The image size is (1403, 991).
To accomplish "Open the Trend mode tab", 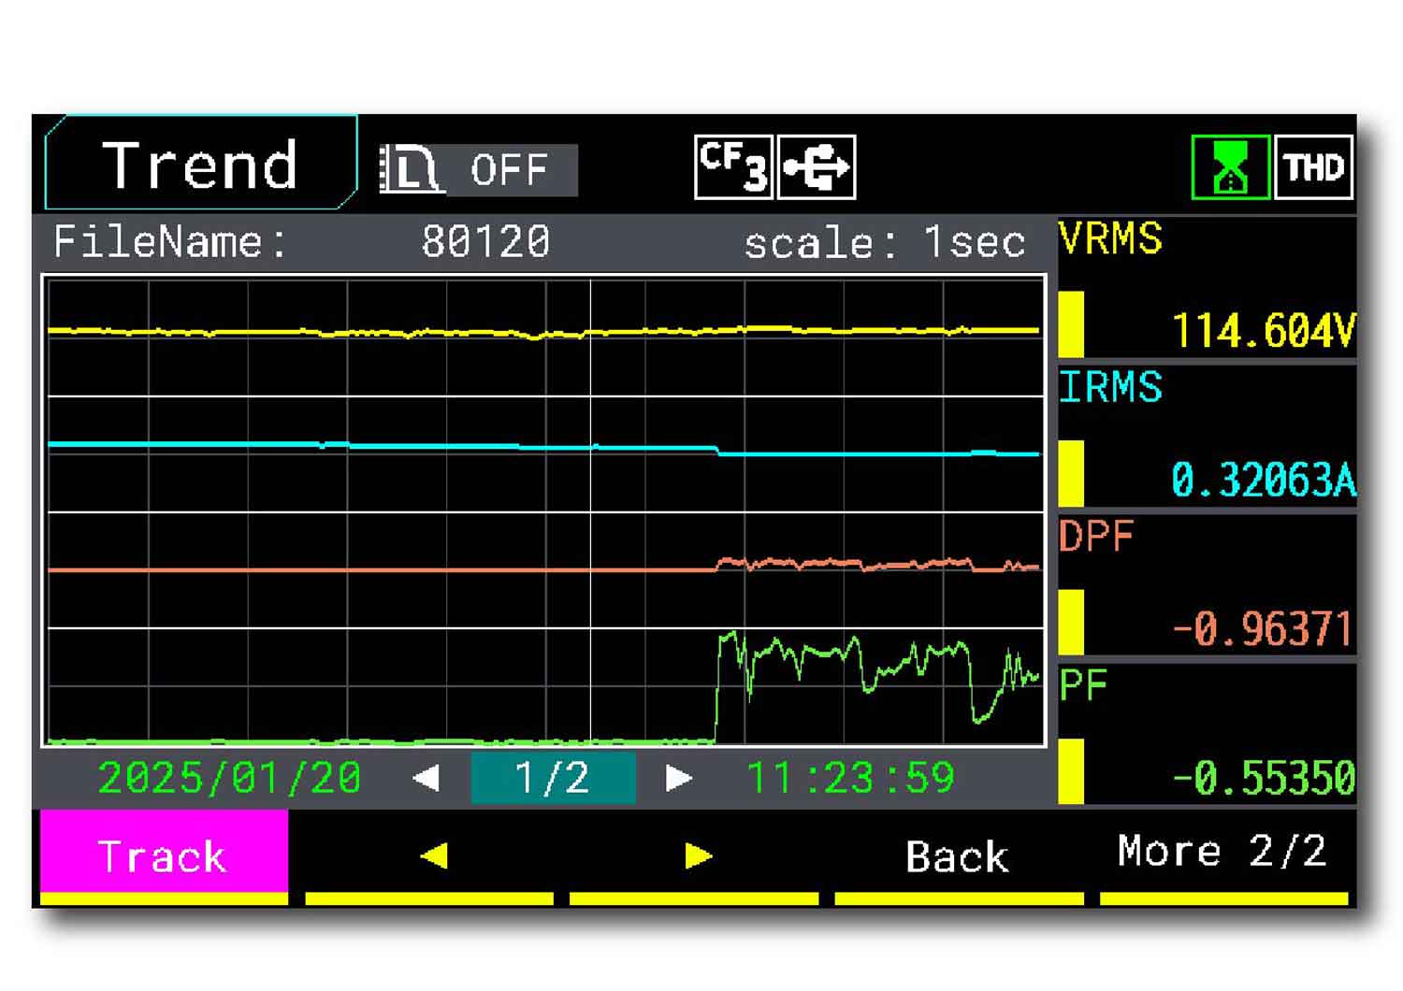I will point(200,164).
